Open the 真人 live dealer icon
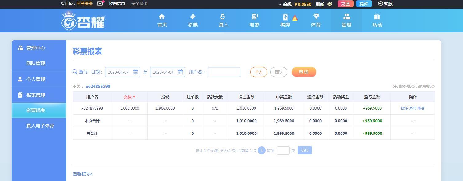The height and width of the screenshot is (181, 463). tap(223, 17)
